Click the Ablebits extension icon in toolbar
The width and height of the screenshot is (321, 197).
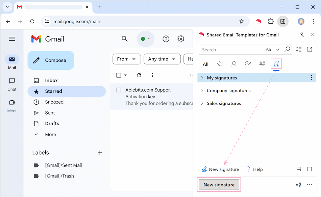pos(259,21)
